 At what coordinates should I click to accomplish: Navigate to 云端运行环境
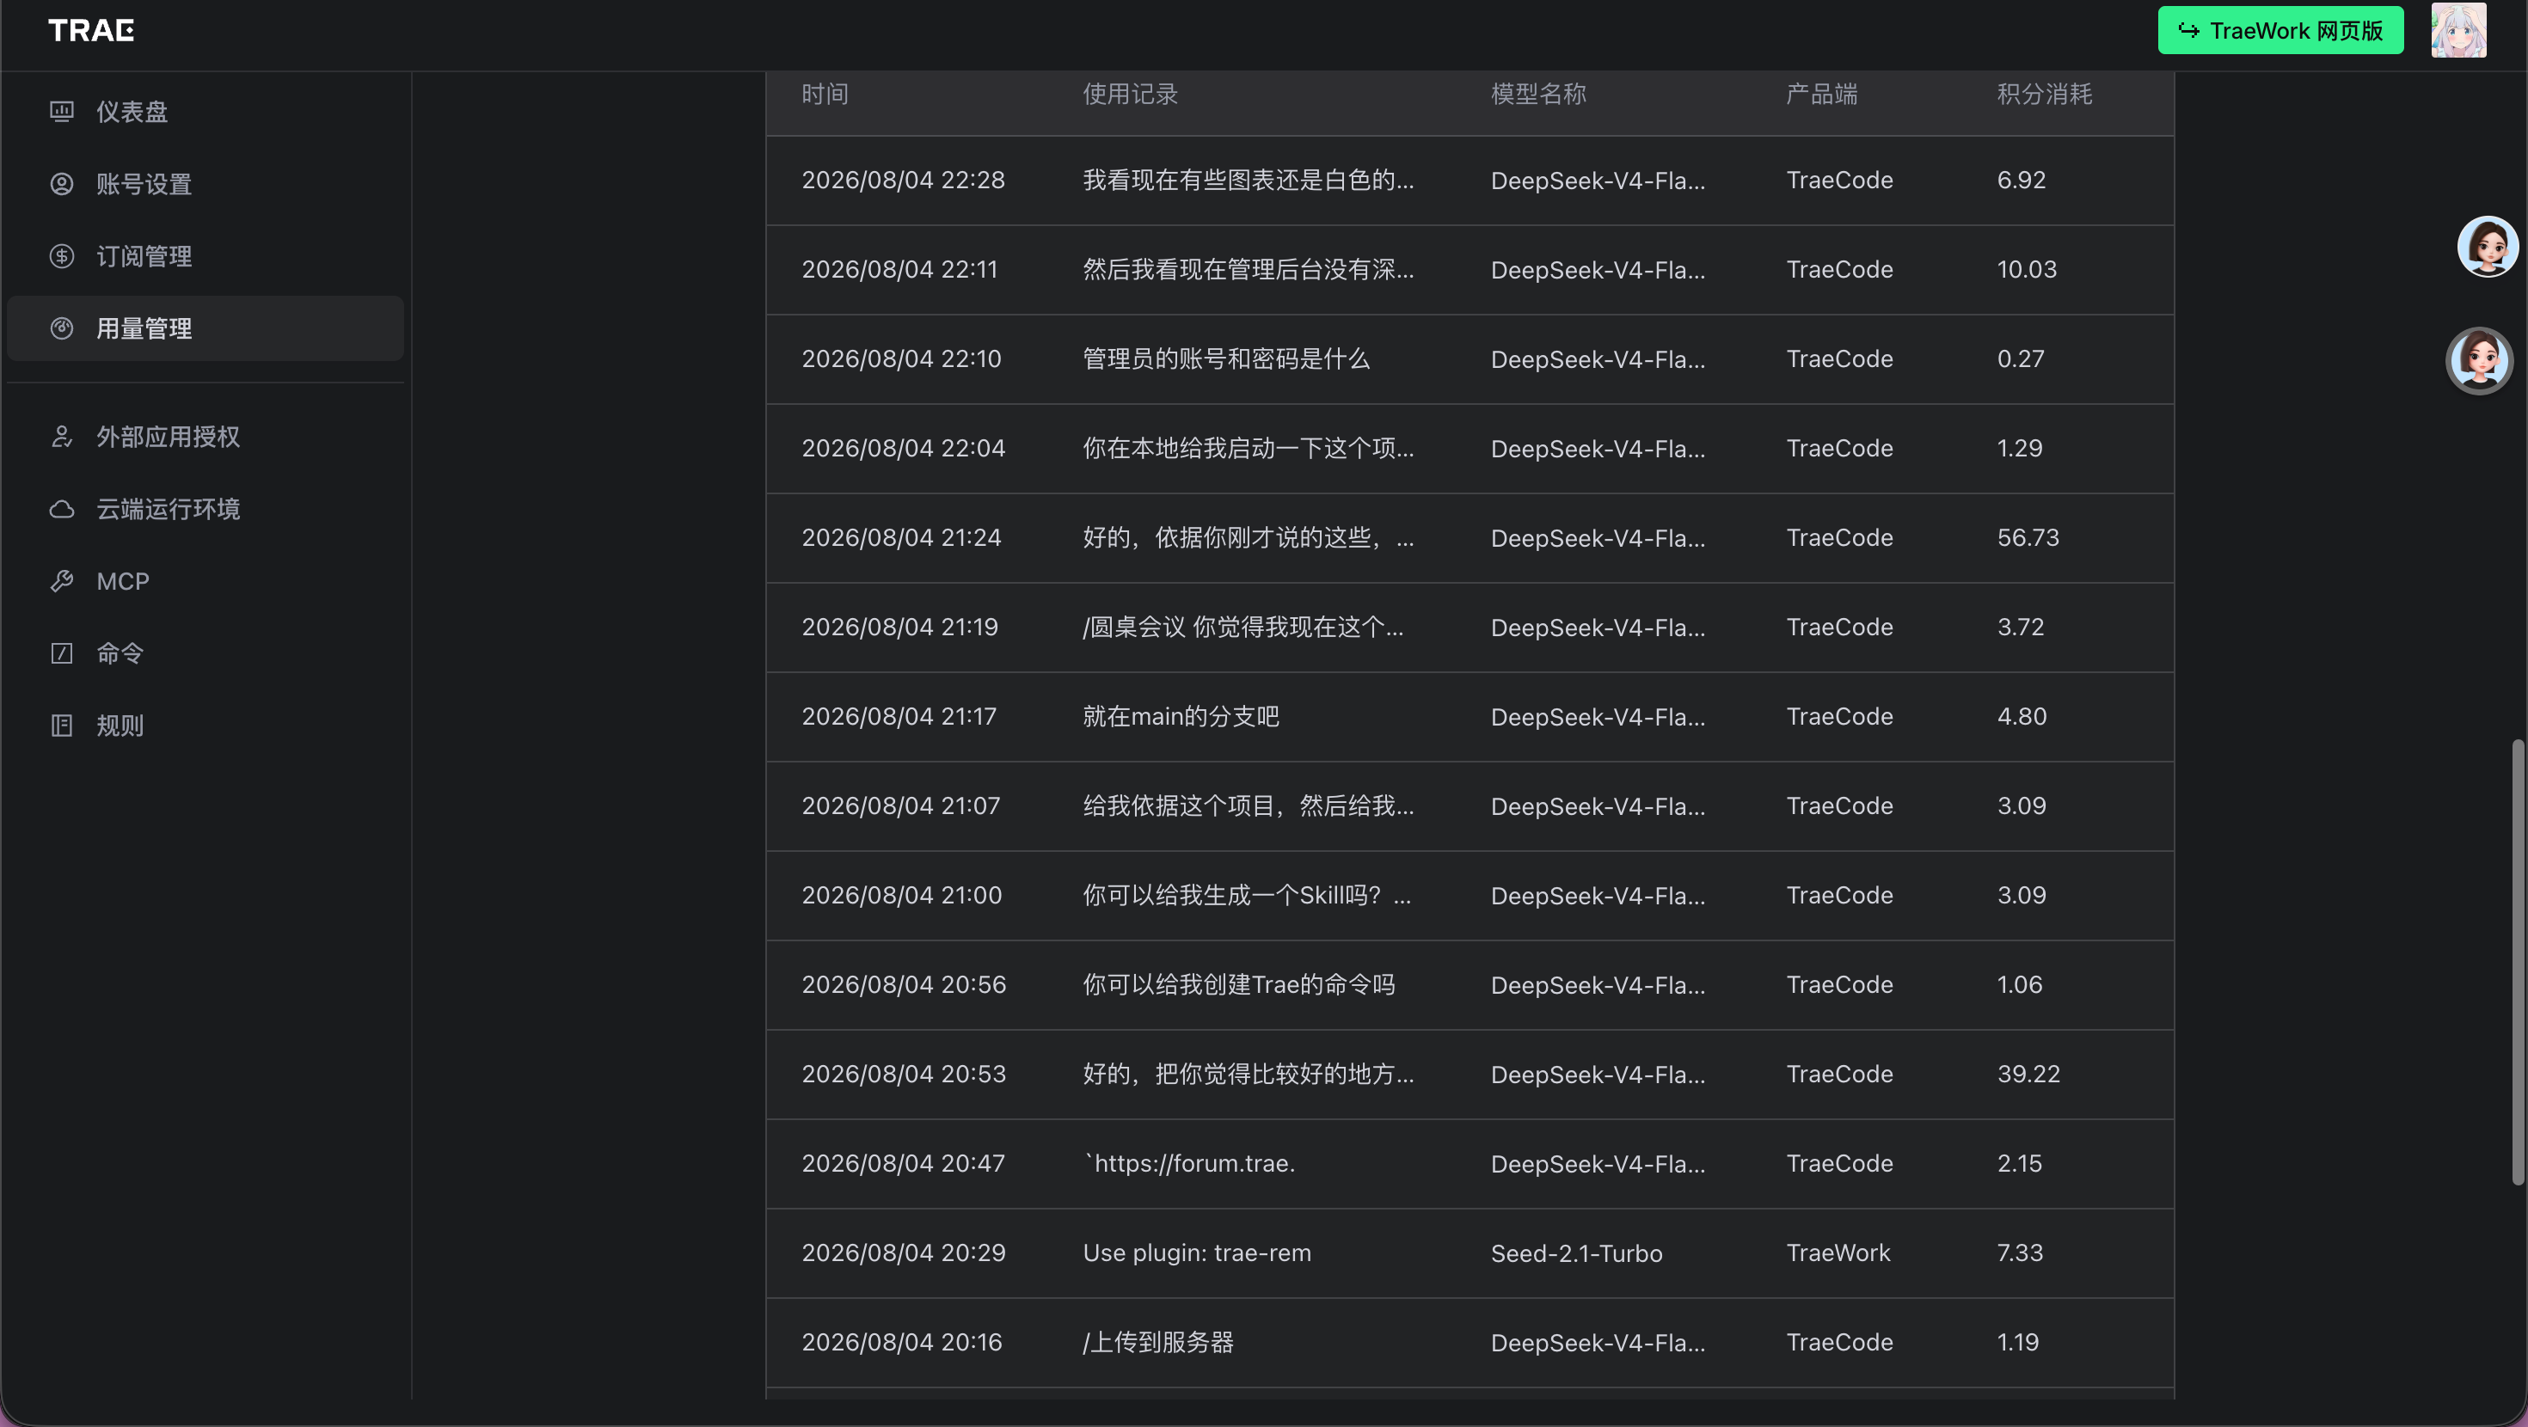[x=206, y=510]
